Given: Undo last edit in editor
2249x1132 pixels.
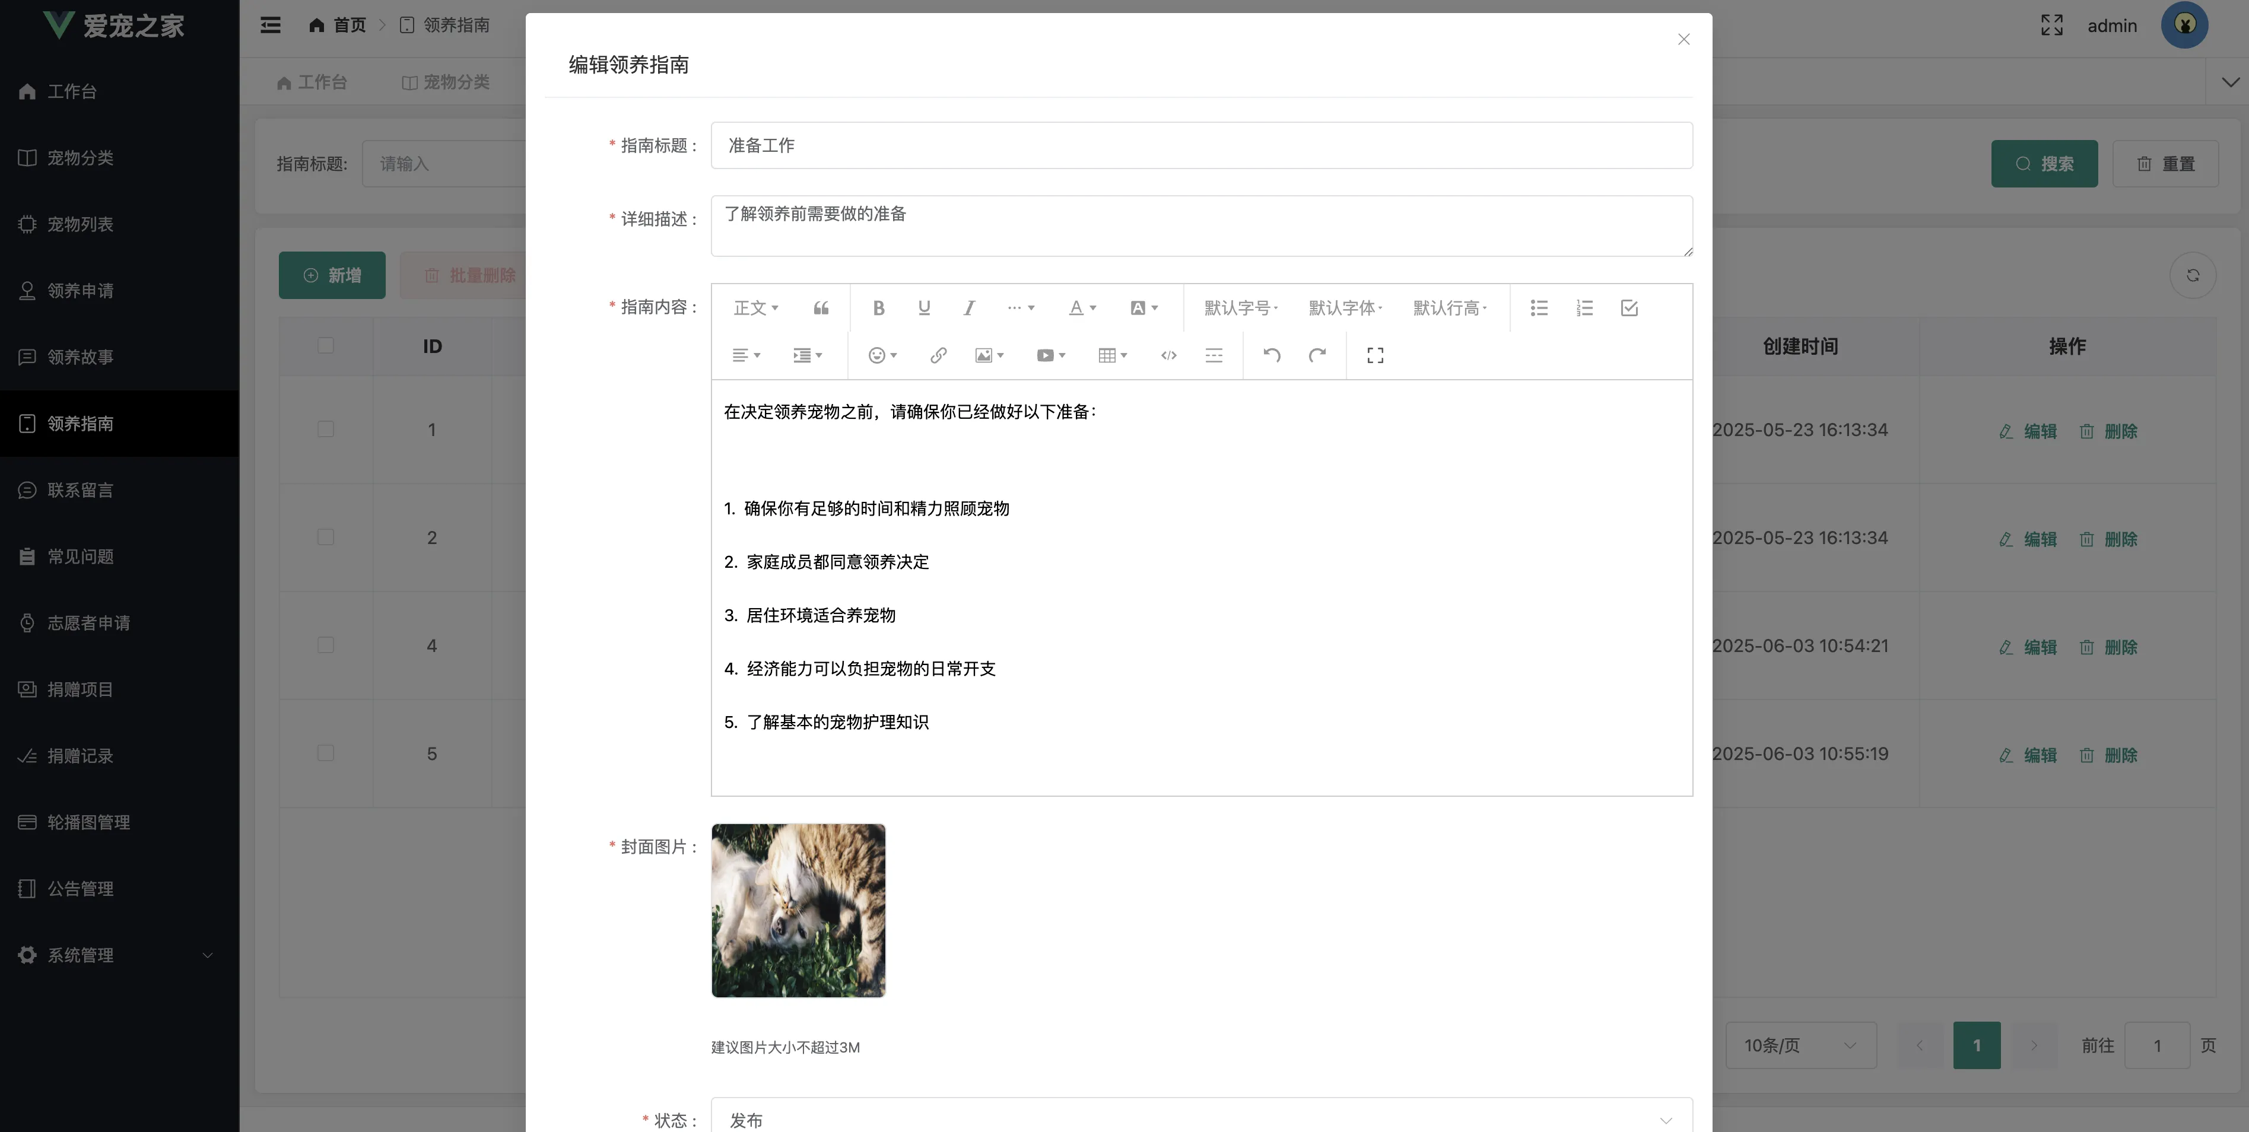Looking at the screenshot, I should point(1271,355).
